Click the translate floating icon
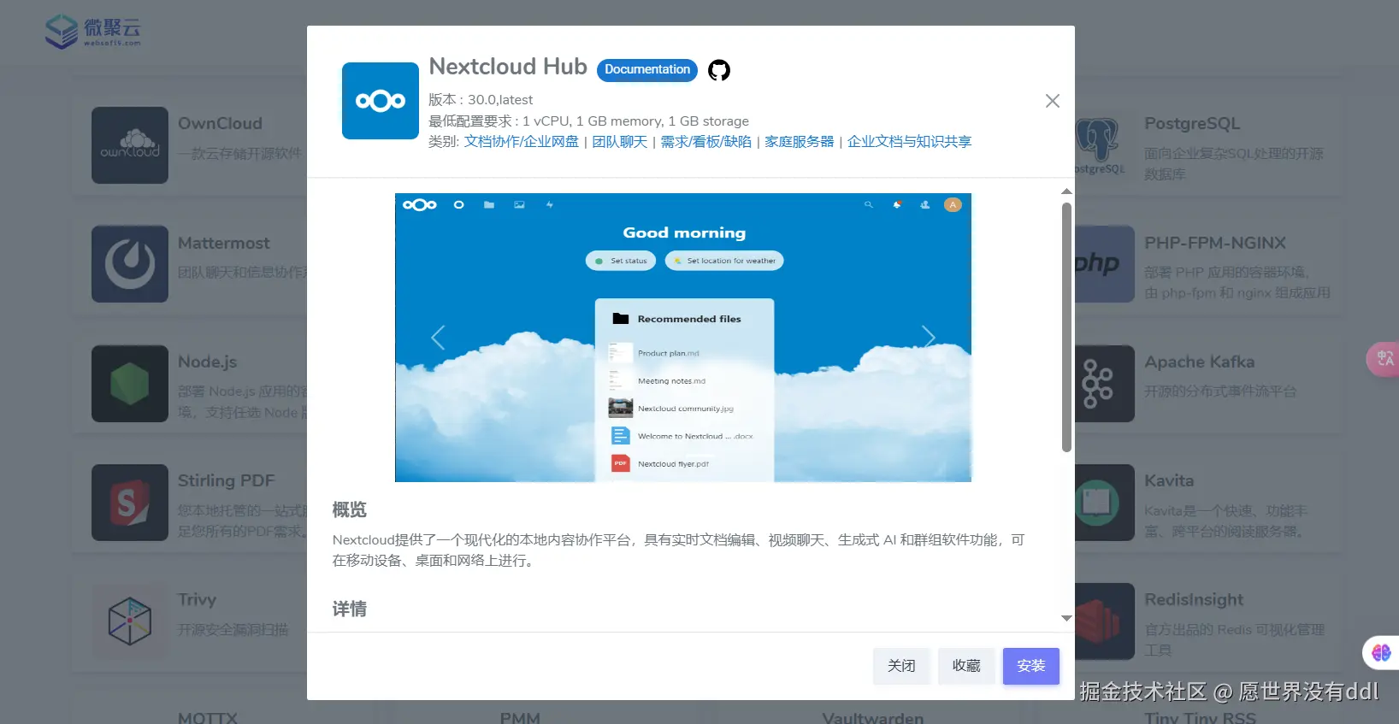Screen dimensions: 1399x724 (x=1384, y=359)
